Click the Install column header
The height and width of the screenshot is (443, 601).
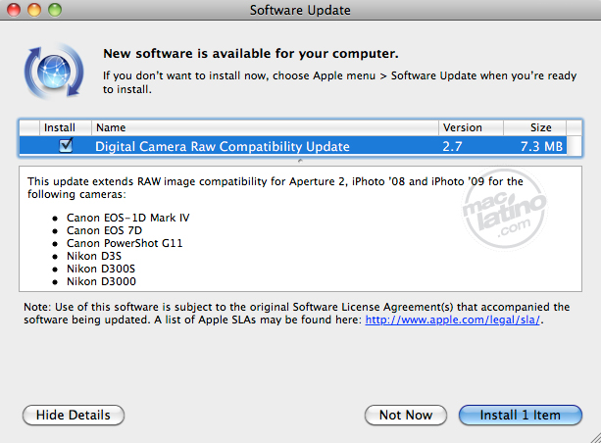pyautogui.click(x=65, y=127)
